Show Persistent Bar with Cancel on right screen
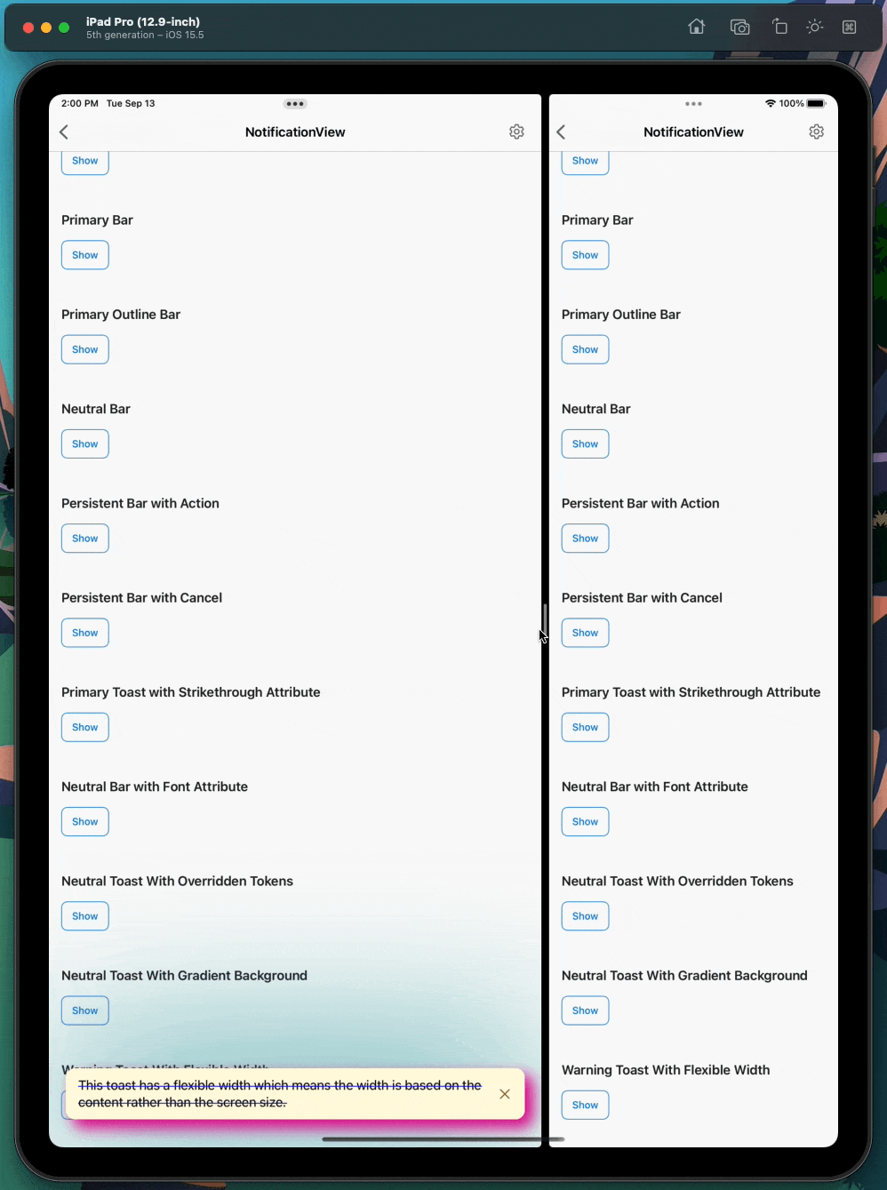The height and width of the screenshot is (1190, 887). pos(585,632)
